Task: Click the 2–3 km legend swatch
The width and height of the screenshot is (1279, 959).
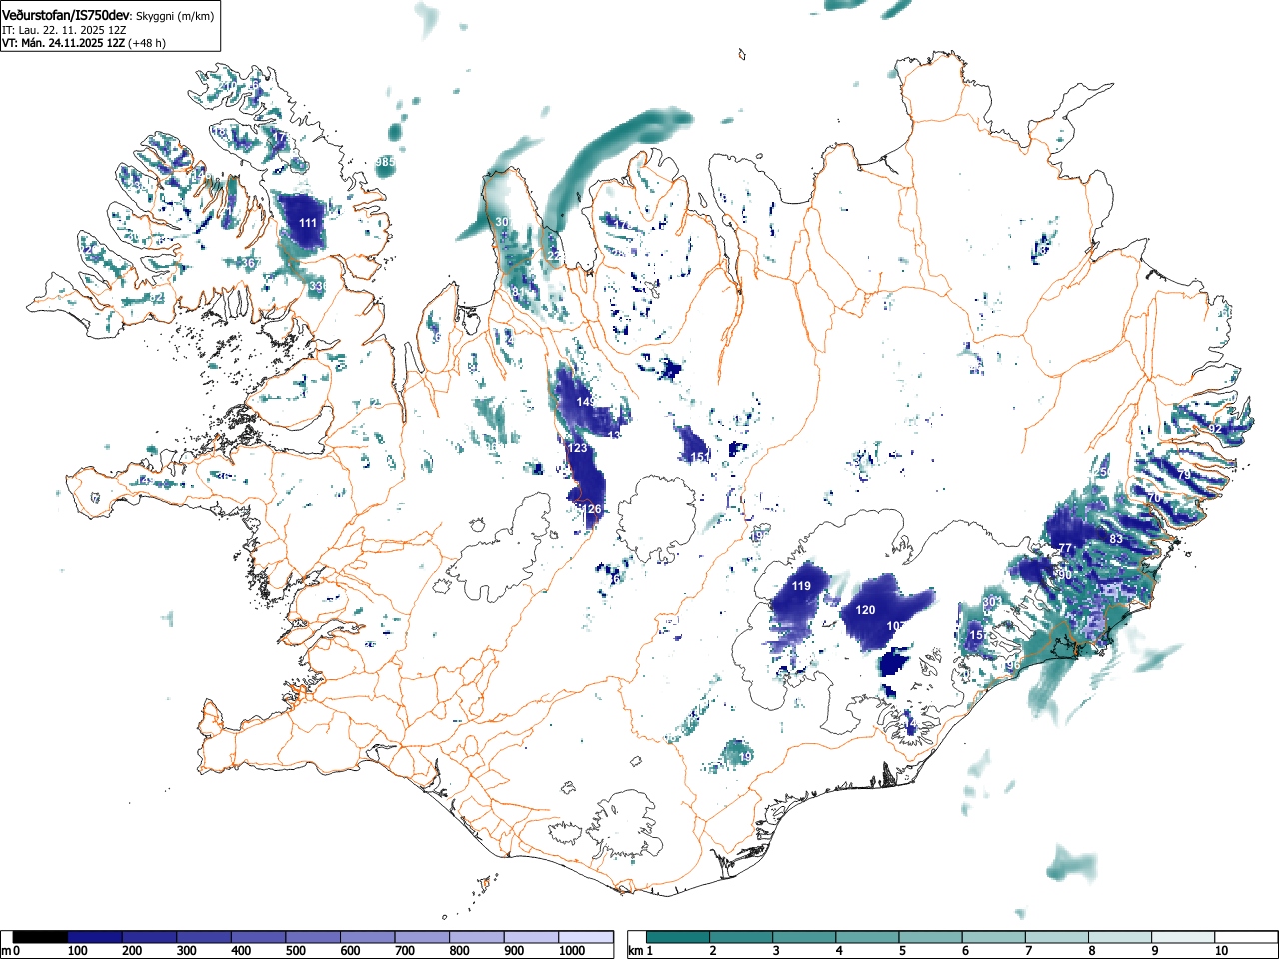Action: tap(742, 937)
